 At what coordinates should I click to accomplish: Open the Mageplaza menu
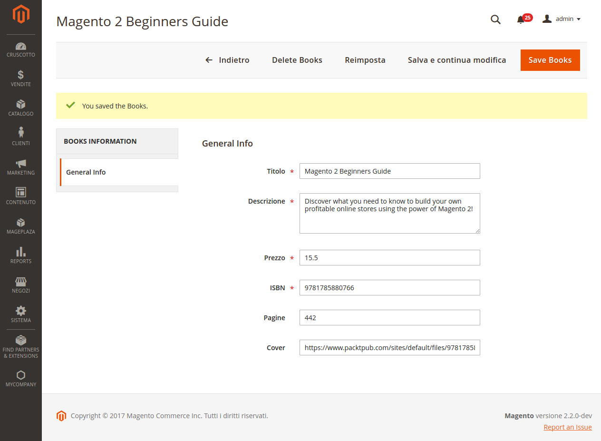pos(21,226)
